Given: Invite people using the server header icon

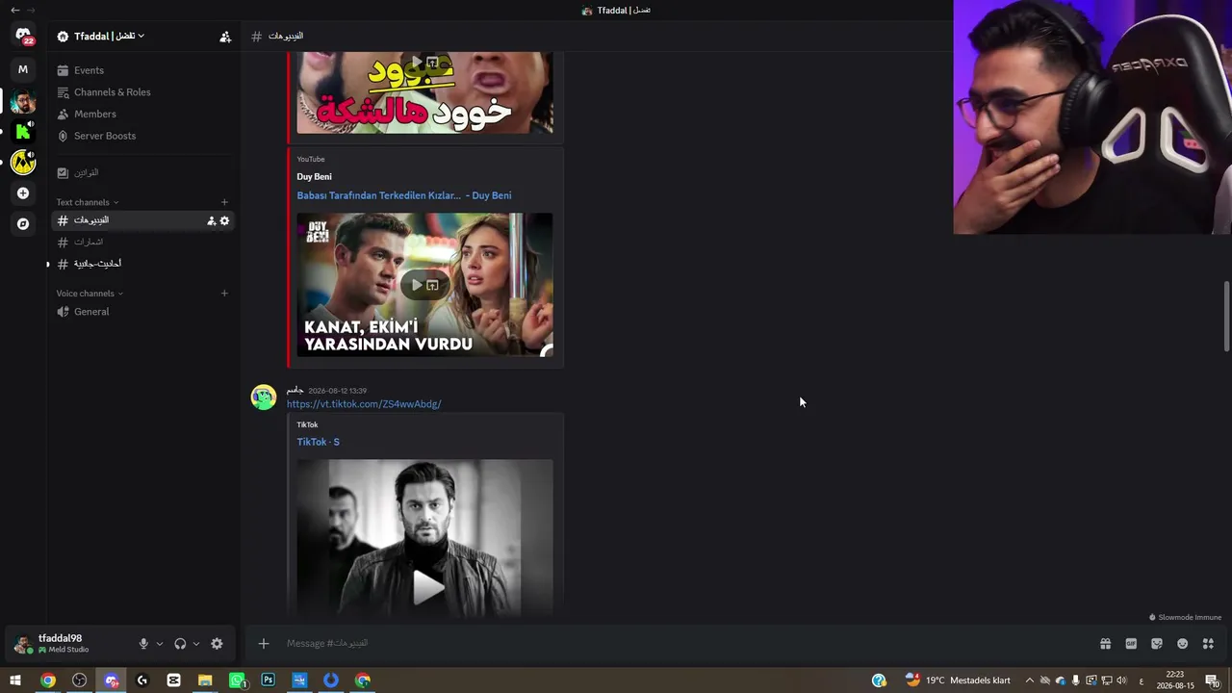Looking at the screenshot, I should tap(225, 37).
